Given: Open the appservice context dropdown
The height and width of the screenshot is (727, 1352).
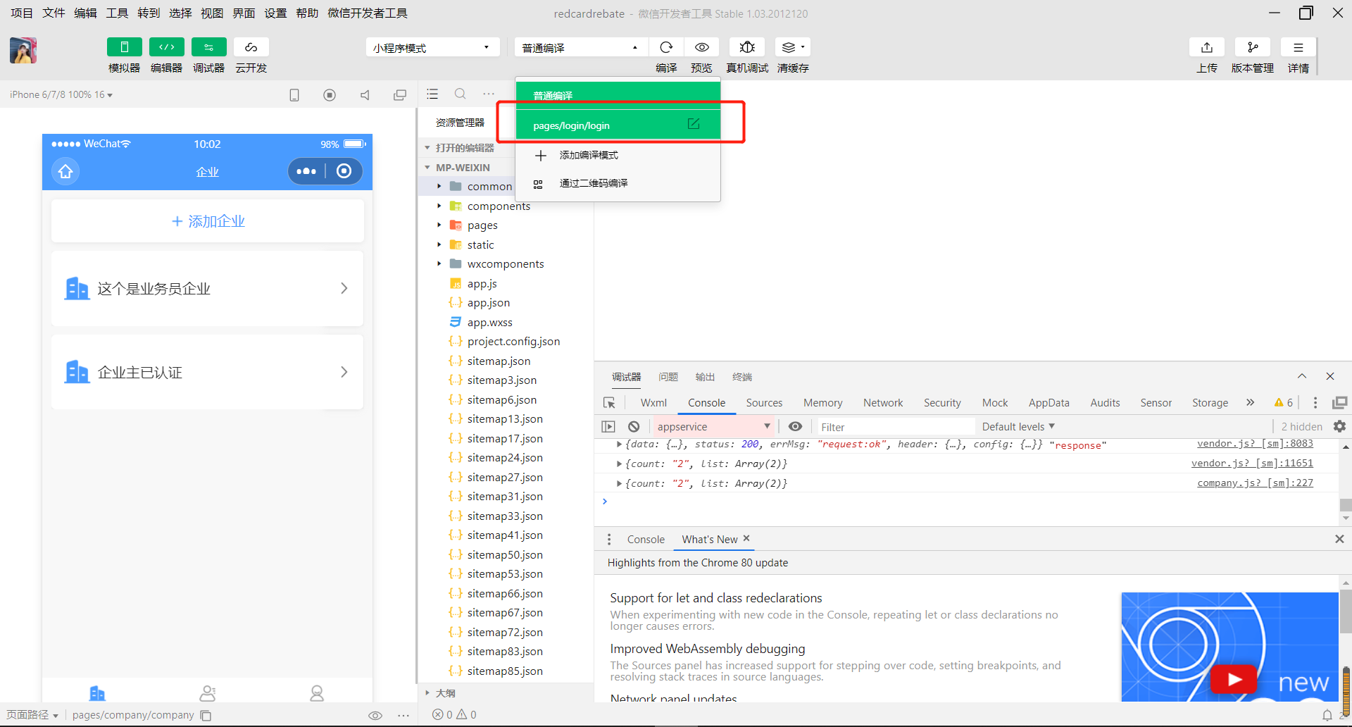Looking at the screenshot, I should (x=713, y=426).
